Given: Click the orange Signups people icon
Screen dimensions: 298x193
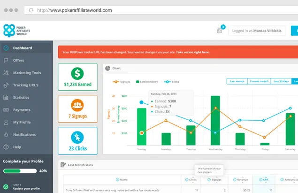Looking at the screenshot, I should point(77,105).
